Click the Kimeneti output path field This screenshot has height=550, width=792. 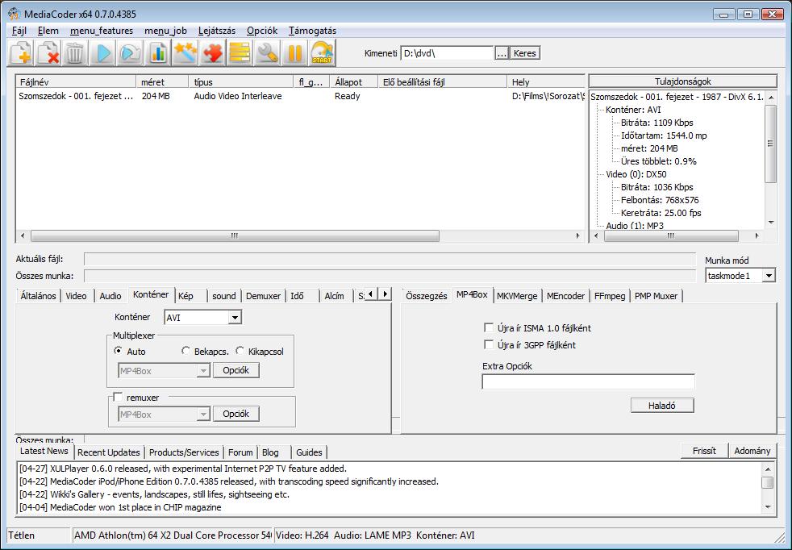(447, 53)
